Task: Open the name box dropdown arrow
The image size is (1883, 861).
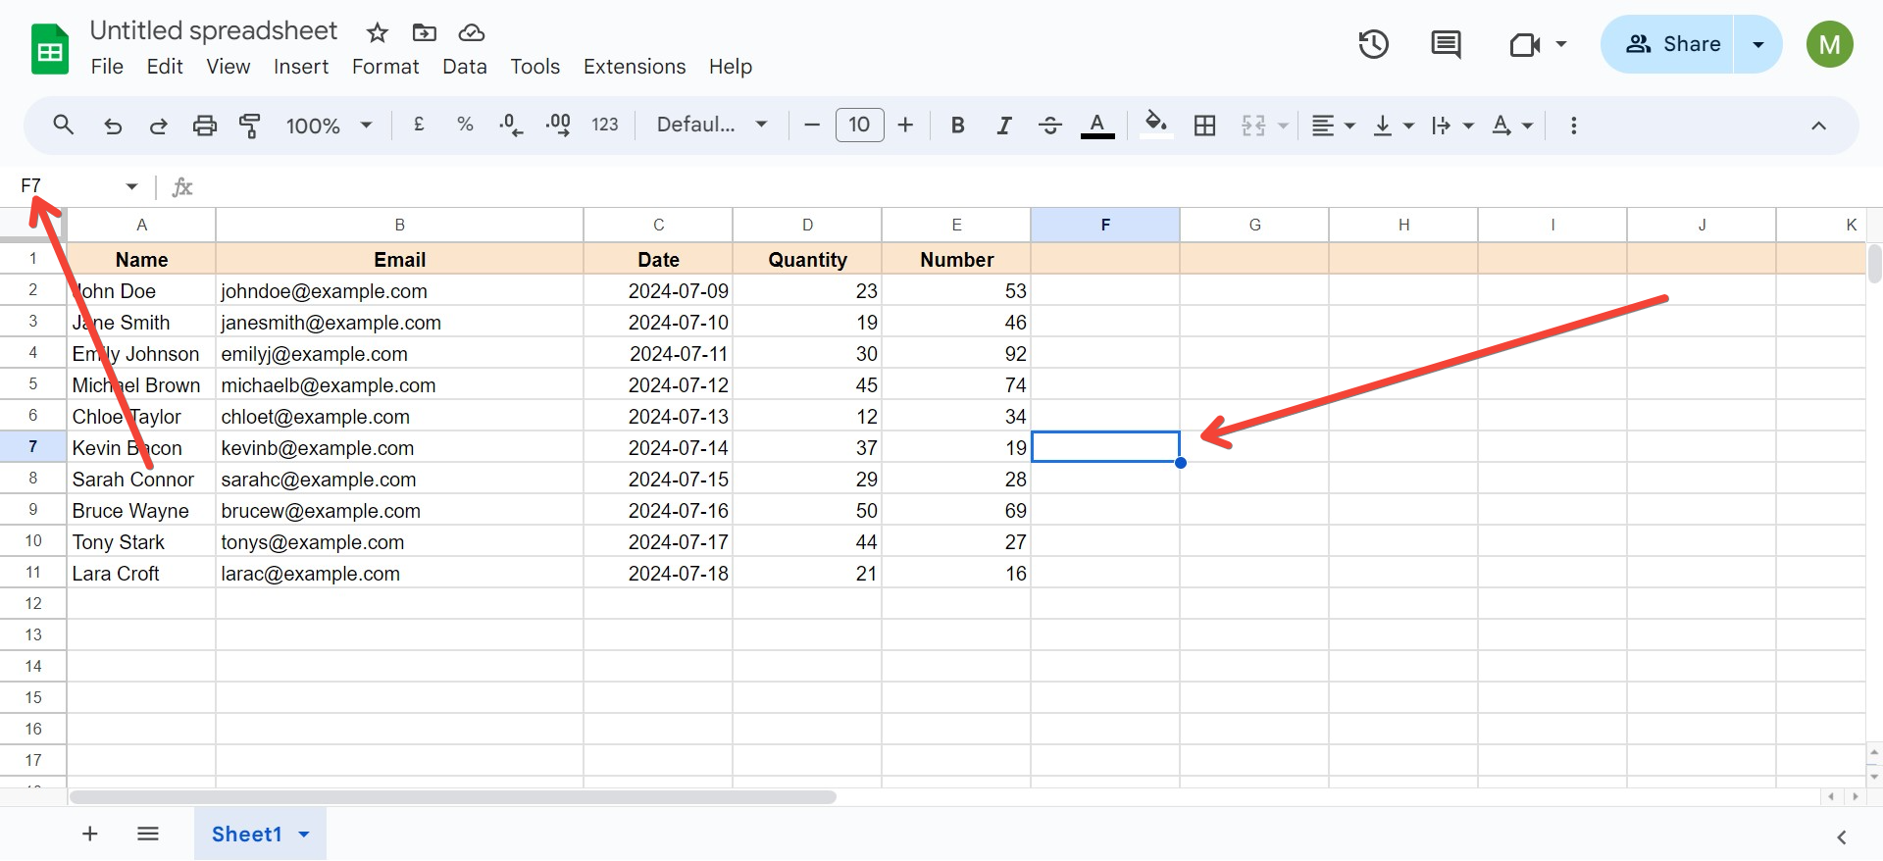Action: [131, 186]
